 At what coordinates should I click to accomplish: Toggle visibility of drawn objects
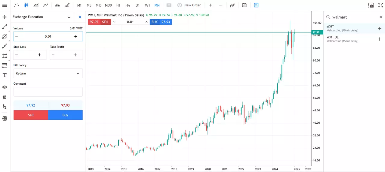[5, 87]
